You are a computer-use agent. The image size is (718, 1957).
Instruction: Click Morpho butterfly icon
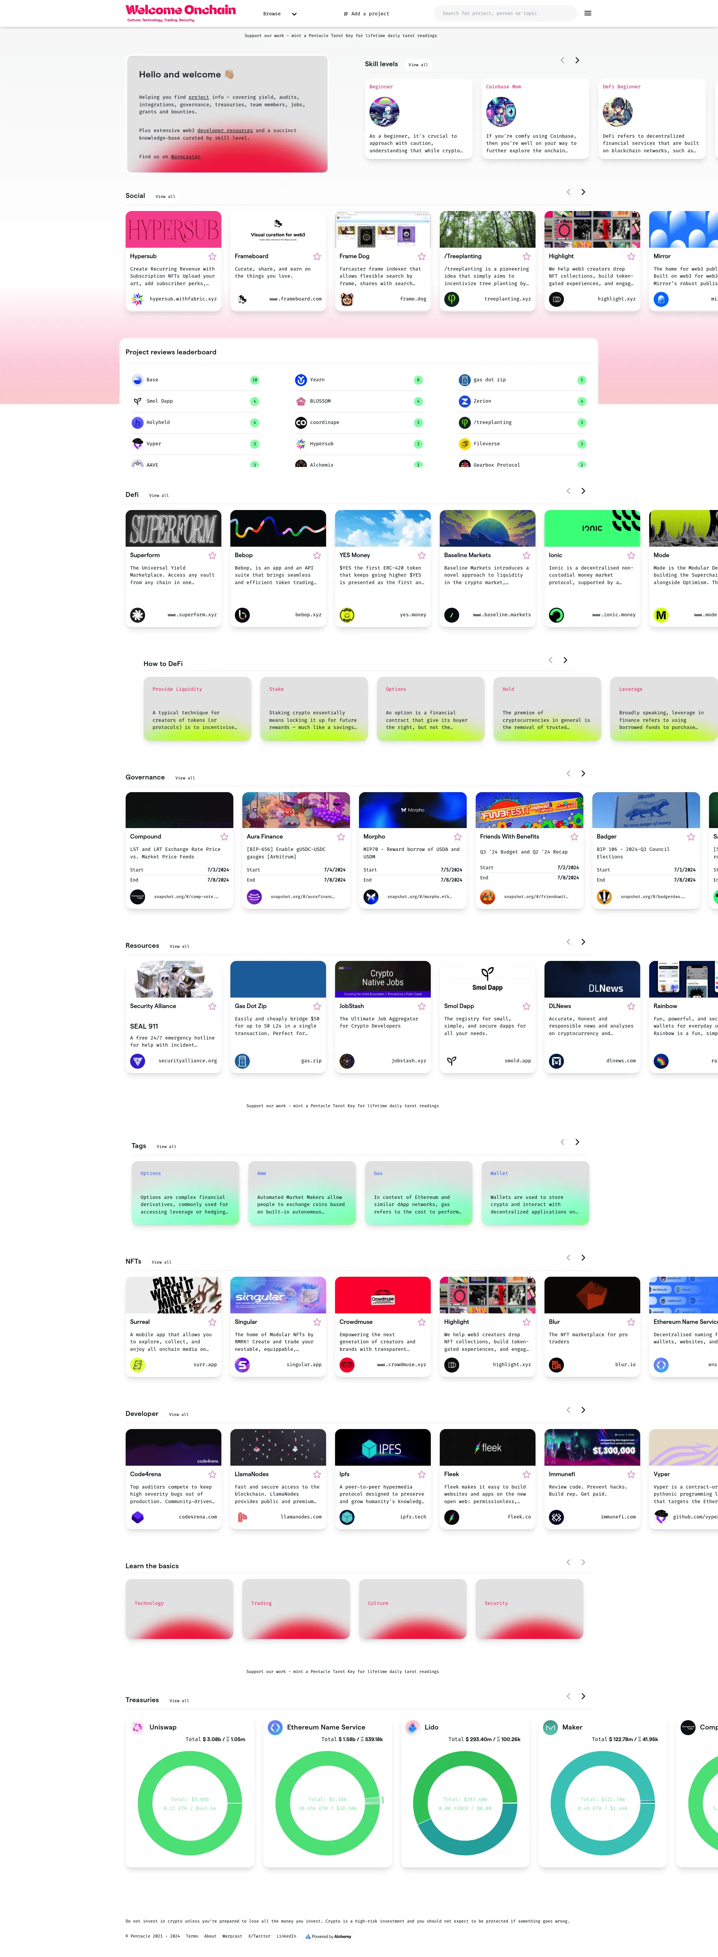pos(371,897)
